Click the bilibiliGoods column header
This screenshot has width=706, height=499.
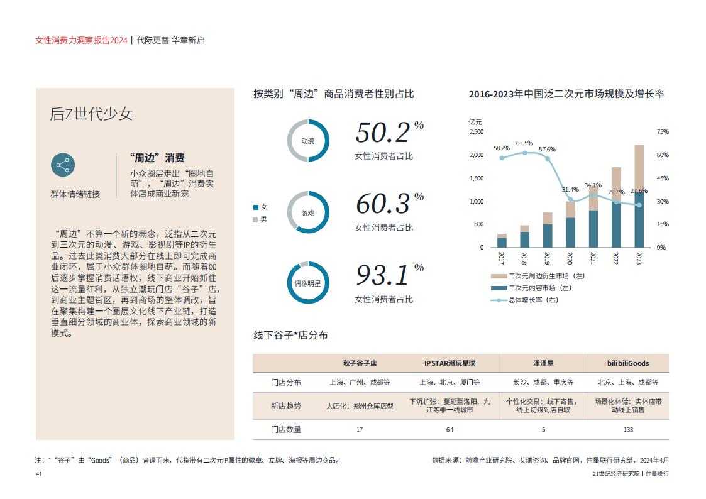628,363
